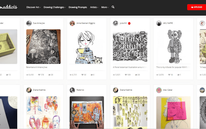Viewport: 206px width, 129px height.
Task: Click the heart icon with 109 likes
Action: (x=126, y=75)
